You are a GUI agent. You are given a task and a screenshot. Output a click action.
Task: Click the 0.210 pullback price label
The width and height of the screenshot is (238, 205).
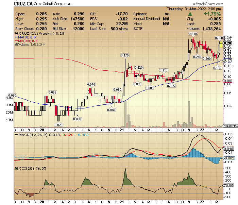pyautogui.click(x=197, y=57)
